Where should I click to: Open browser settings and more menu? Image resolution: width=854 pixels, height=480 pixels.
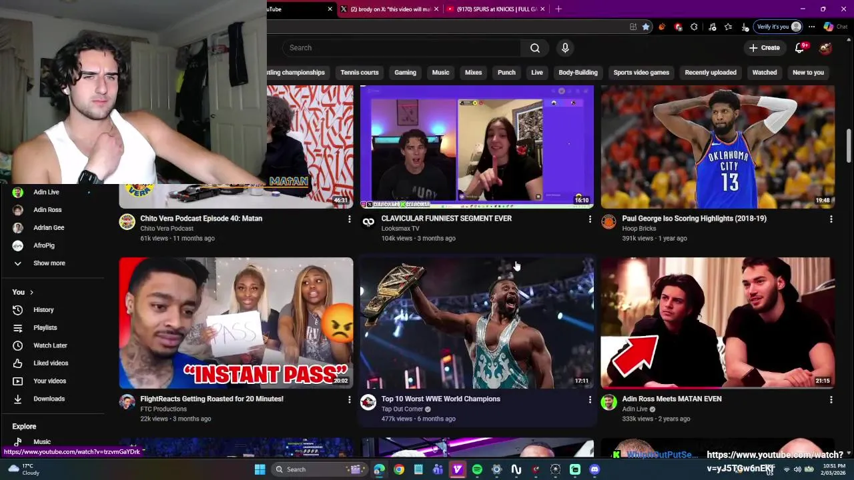811,27
